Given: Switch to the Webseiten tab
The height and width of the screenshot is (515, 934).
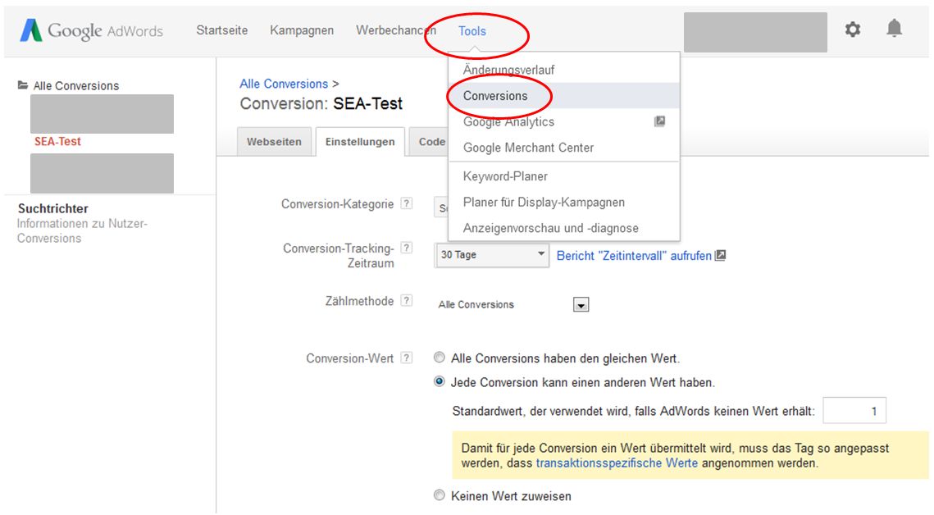Looking at the screenshot, I should click(274, 141).
